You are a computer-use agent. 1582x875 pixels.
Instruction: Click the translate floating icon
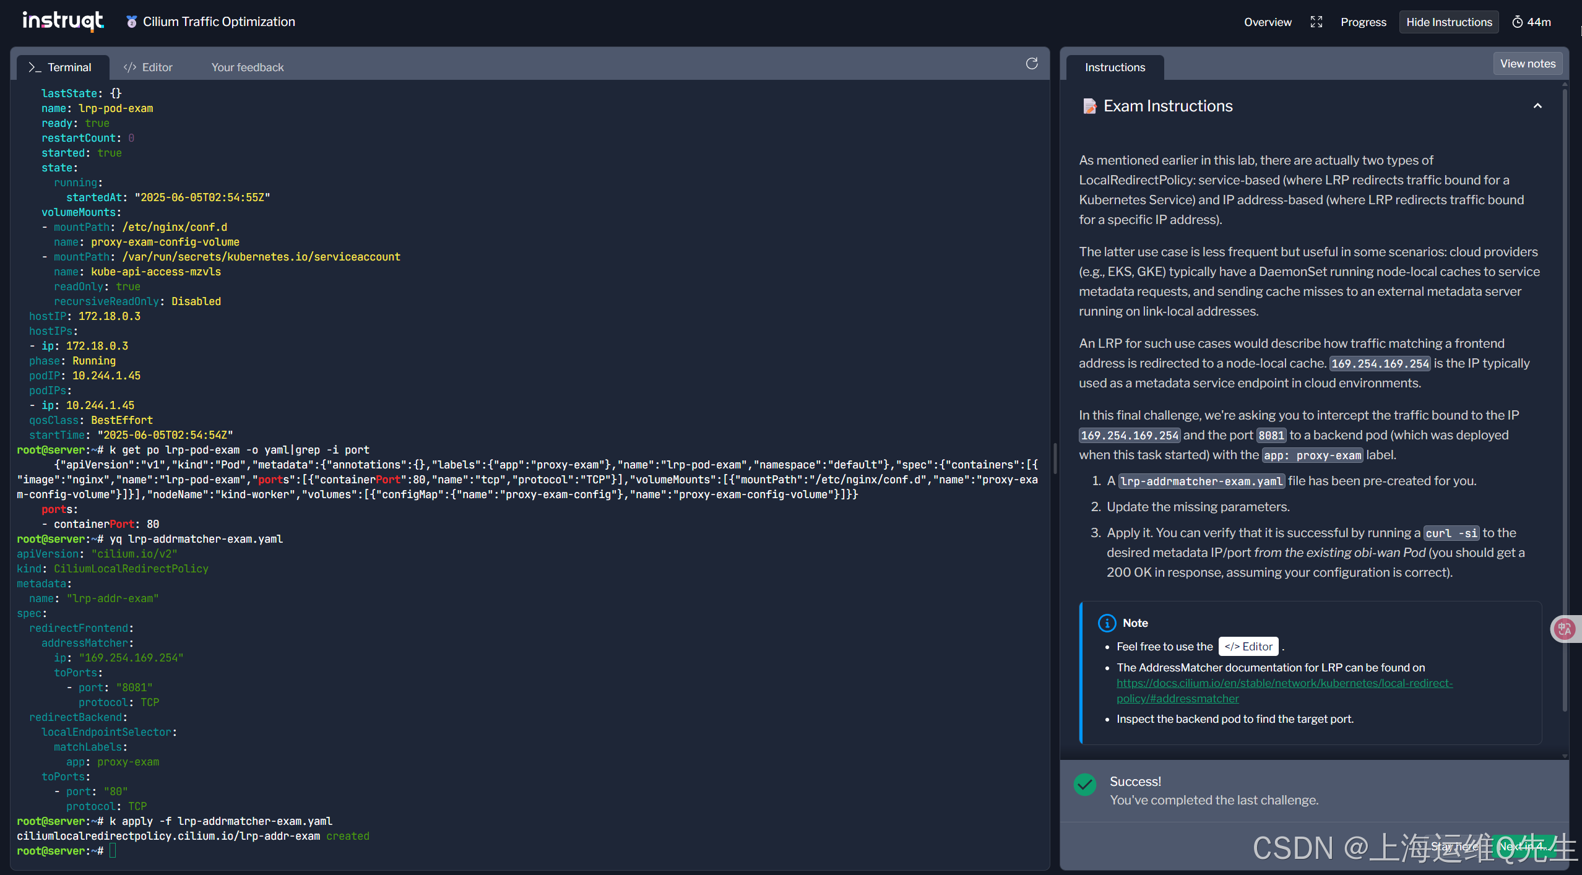click(x=1565, y=629)
